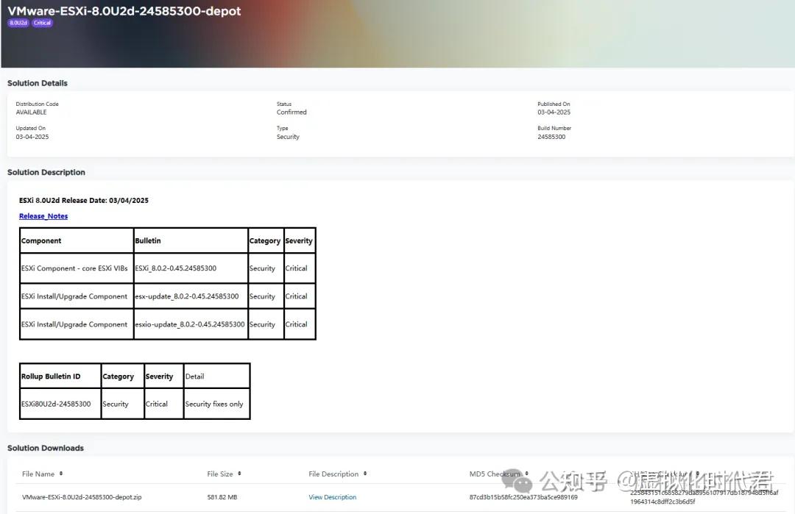The image size is (795, 514).
Task: Select bulletin esx-update_8.0.2-0.45.24585300 cell
Action: pyautogui.click(x=191, y=296)
